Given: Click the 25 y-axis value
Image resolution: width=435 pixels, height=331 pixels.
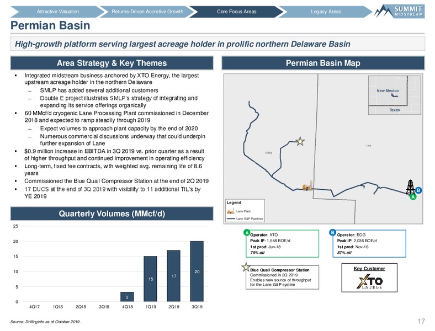Looking at the screenshot, I should [x=15, y=226].
